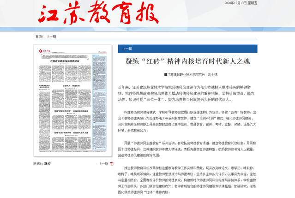Image resolution: width=295 pixels, height=198 pixels.
Task: Go to 上一版 previous page link
Action: pyautogui.click(x=103, y=164)
